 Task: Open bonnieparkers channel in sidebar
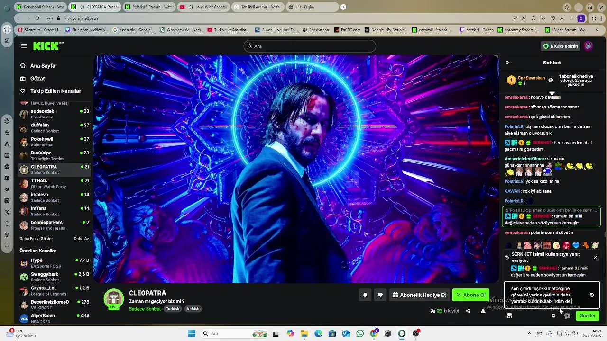[54, 225]
